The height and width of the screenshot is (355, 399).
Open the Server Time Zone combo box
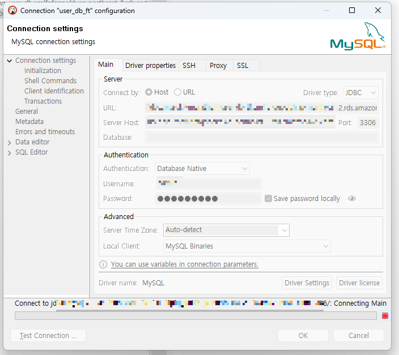(x=226, y=230)
